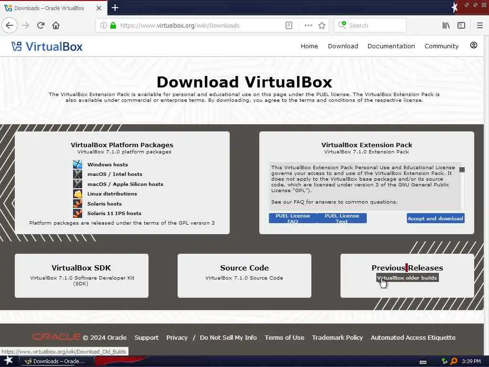The width and height of the screenshot is (489, 367).
Task: Click the VirtualBox logo
Action: click(x=47, y=46)
